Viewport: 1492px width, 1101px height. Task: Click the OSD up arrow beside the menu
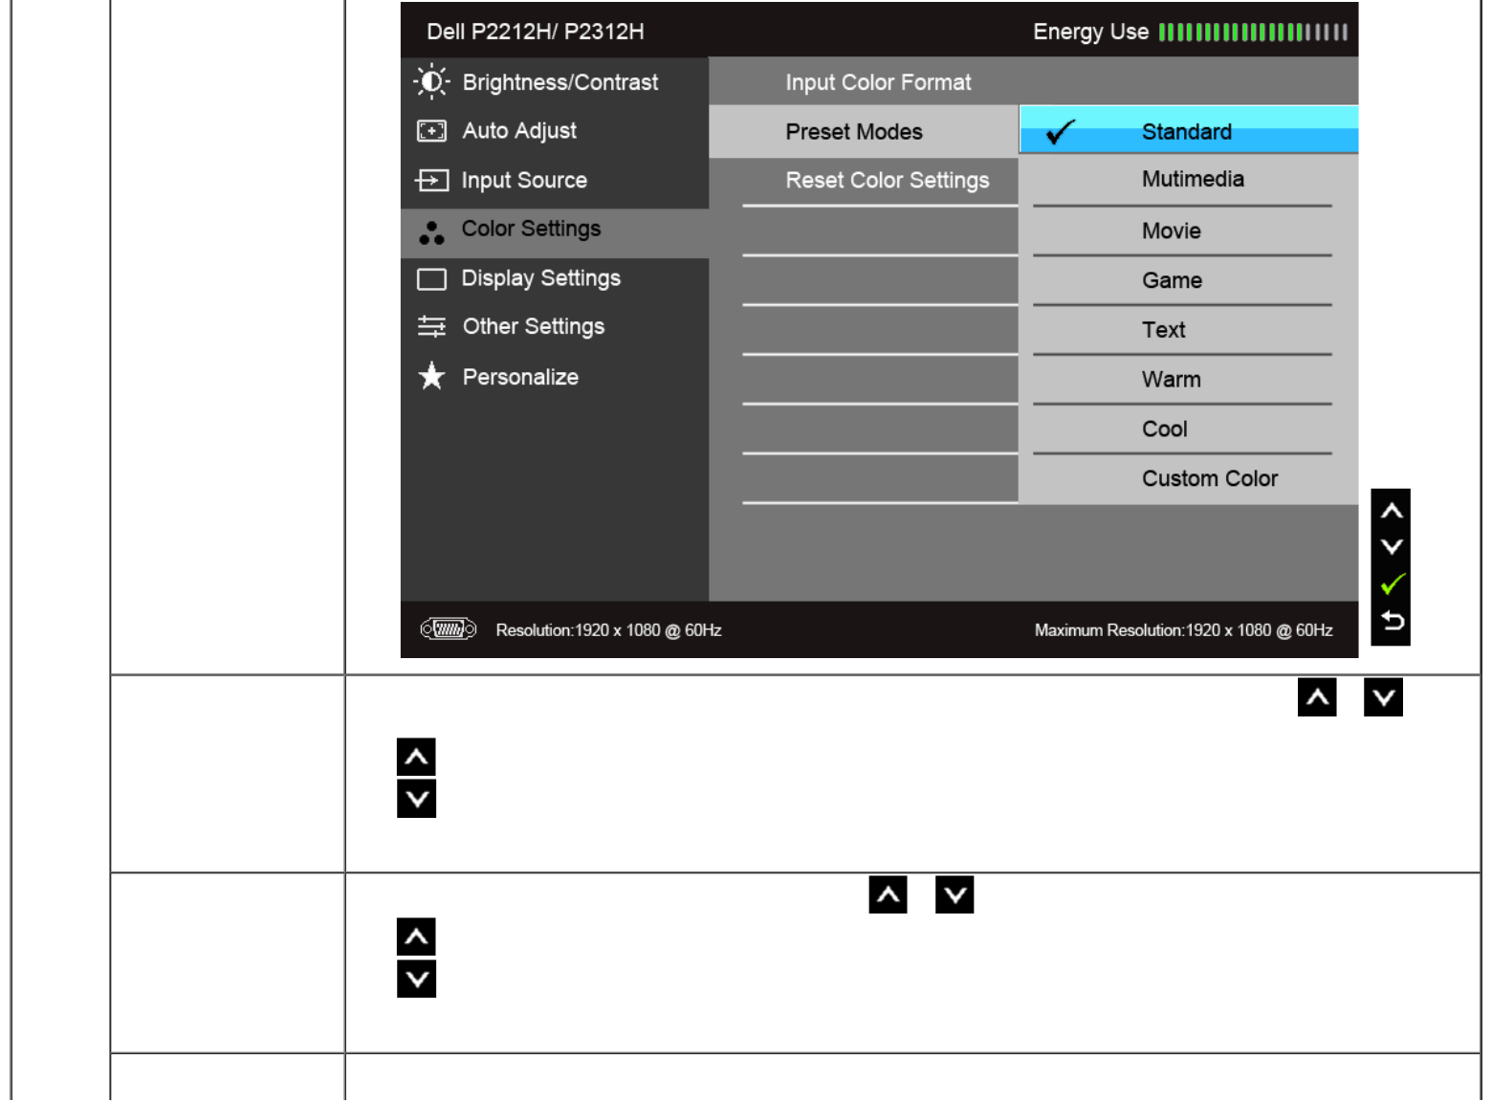(x=1392, y=511)
